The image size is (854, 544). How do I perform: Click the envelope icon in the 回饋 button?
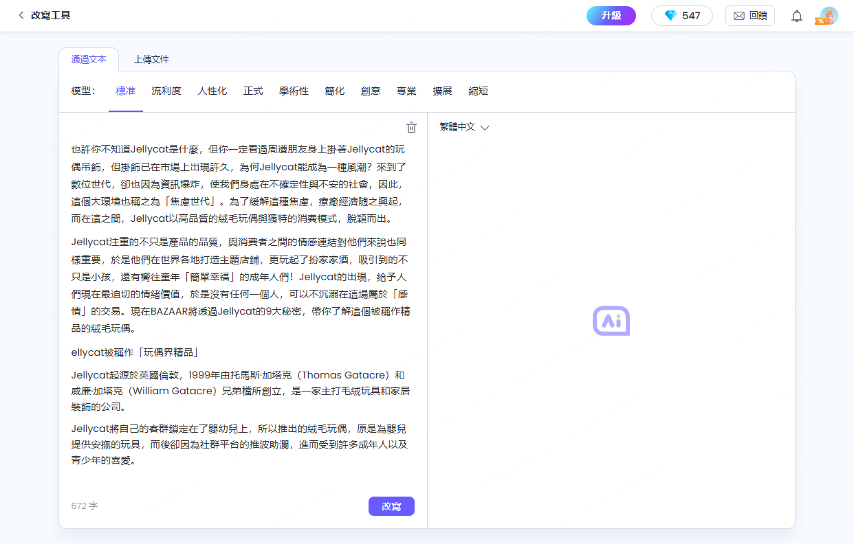coord(739,16)
